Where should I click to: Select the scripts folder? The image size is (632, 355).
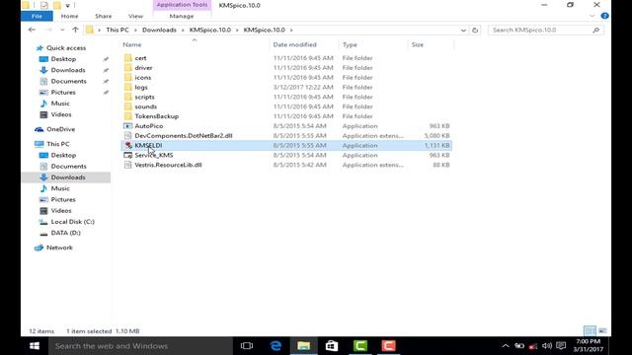[x=144, y=97]
